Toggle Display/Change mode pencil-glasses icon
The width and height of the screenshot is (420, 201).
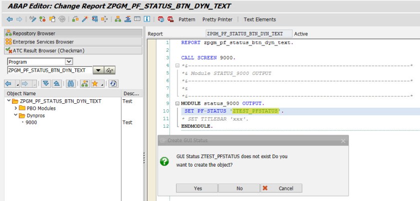32,19
